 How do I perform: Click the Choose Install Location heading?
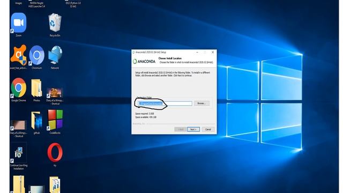(170, 58)
